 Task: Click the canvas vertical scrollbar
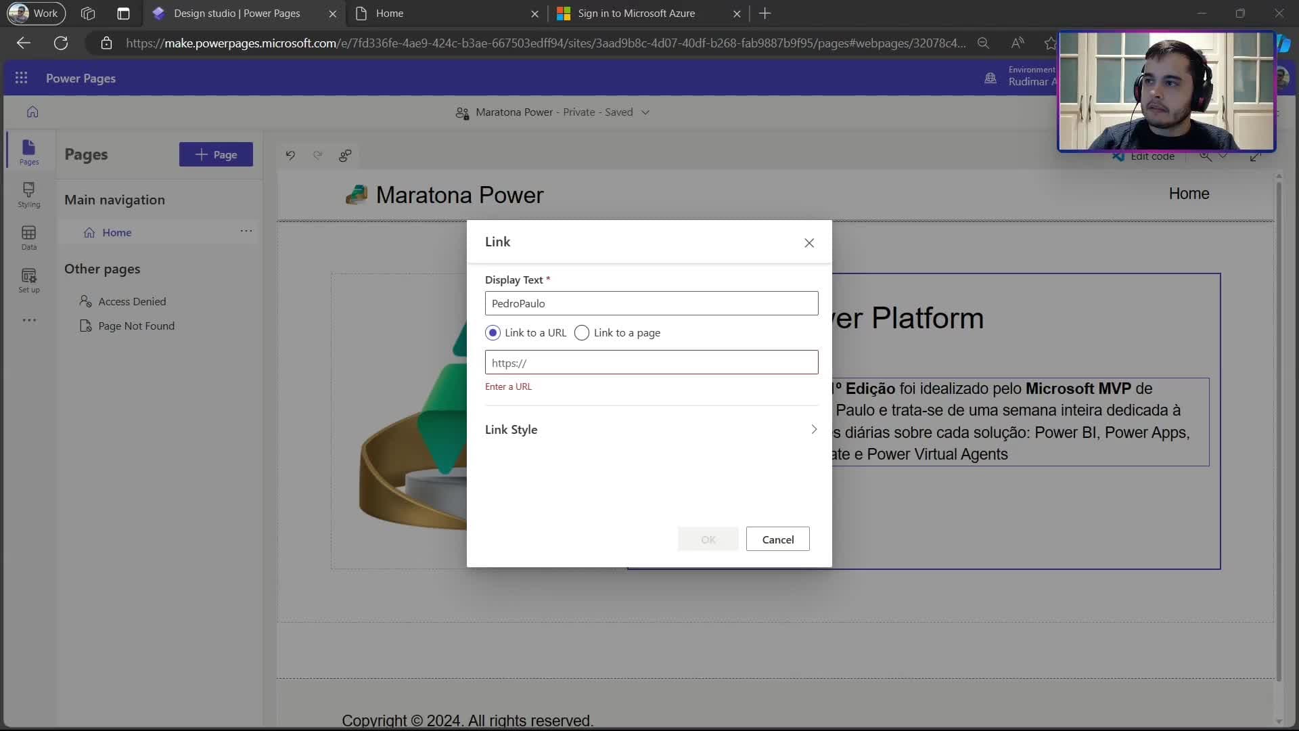point(1278,433)
